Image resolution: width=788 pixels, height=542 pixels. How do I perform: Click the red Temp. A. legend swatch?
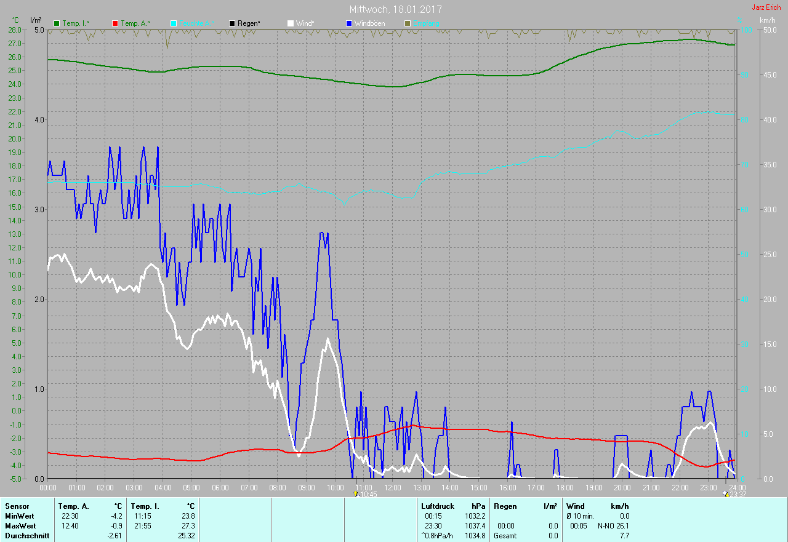[115, 23]
